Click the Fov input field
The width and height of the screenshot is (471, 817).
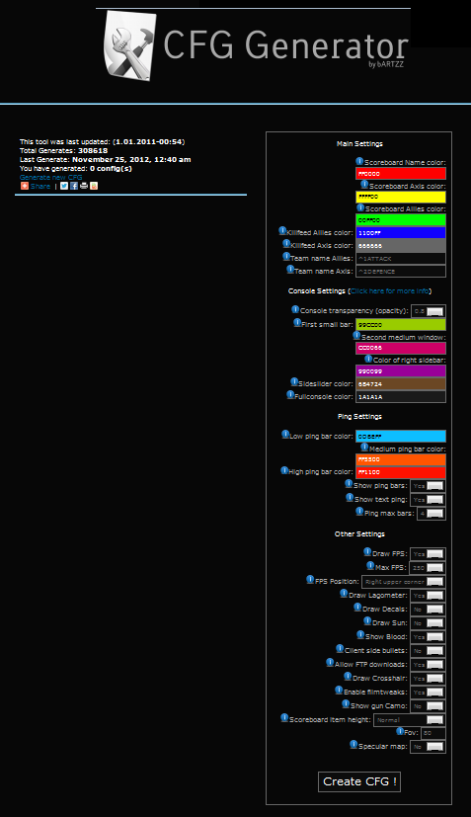(x=433, y=733)
